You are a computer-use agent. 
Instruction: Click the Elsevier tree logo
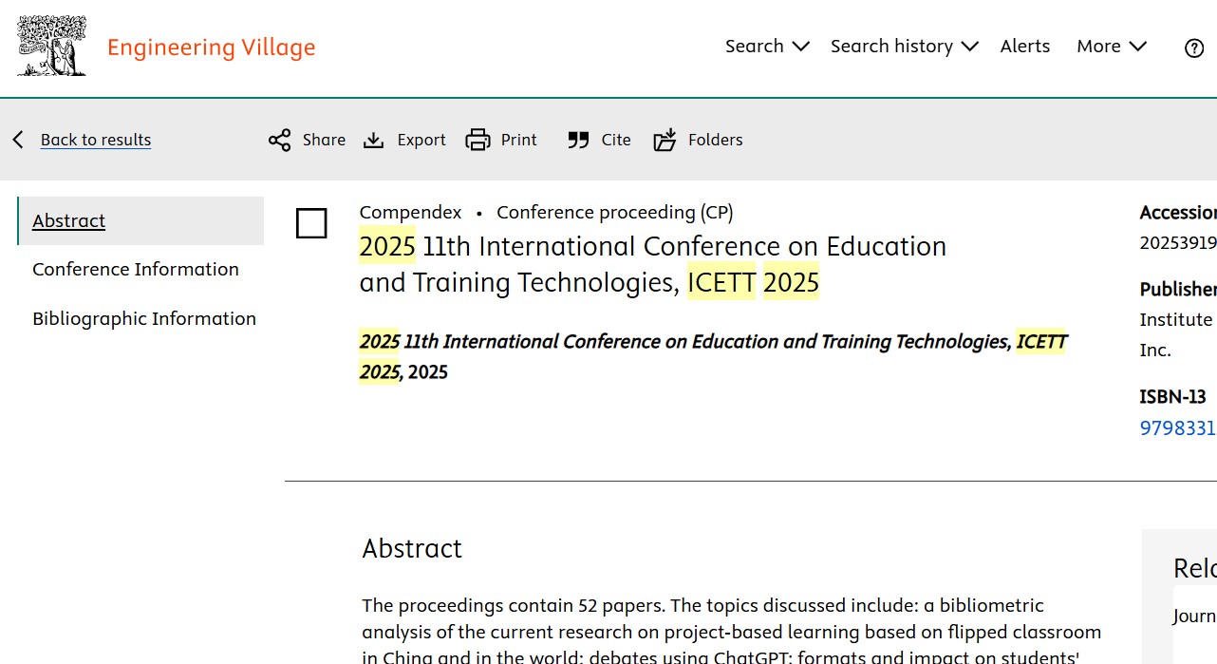[x=52, y=46]
